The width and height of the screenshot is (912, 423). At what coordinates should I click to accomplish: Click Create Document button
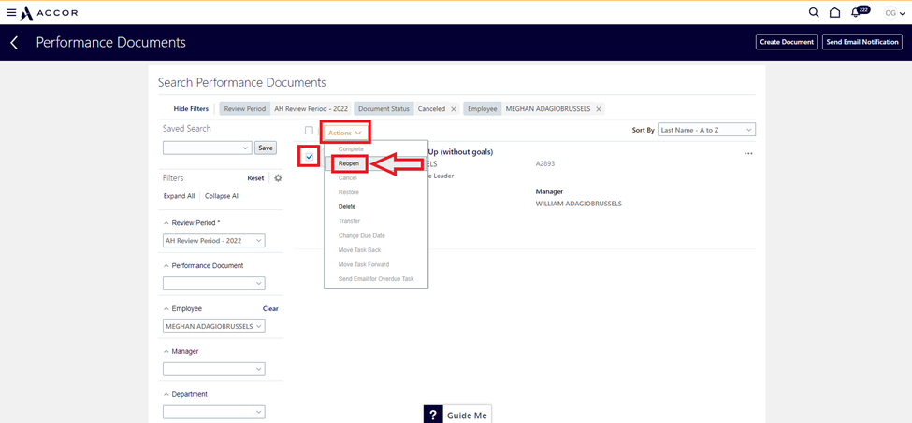(x=787, y=42)
